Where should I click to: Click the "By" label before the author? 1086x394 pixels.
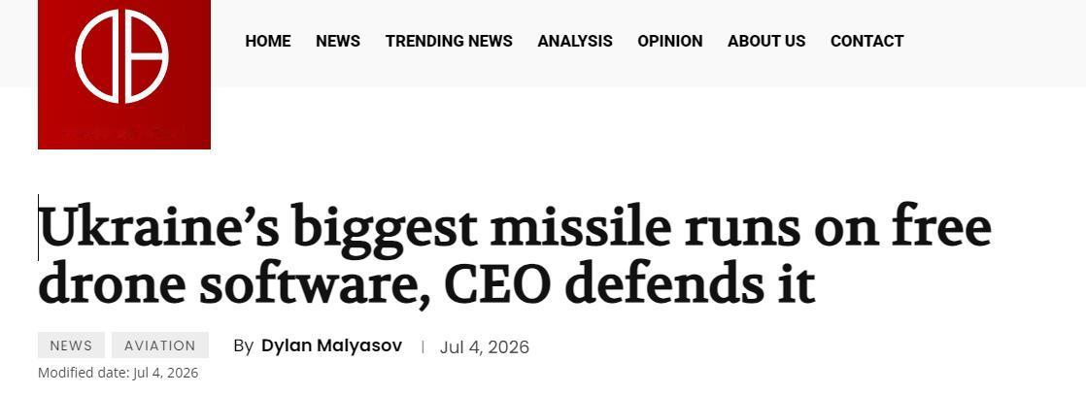click(243, 346)
